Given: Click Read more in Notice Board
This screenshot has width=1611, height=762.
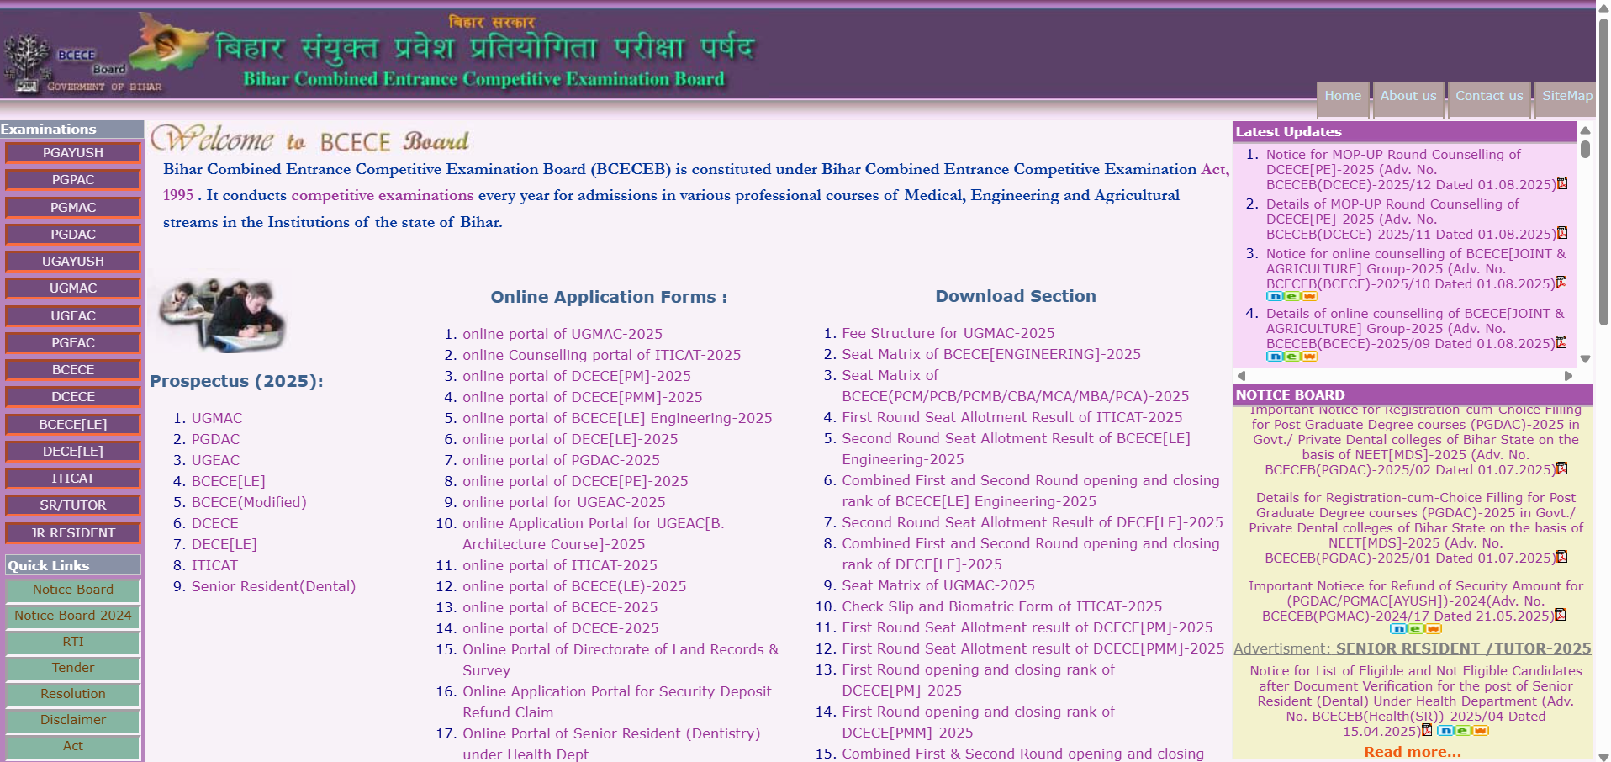Looking at the screenshot, I should pyautogui.click(x=1413, y=752).
